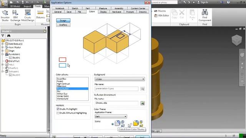Open the Inspect ribbon tab
Viewport: 246px width, 138px height.
tap(27, 6)
